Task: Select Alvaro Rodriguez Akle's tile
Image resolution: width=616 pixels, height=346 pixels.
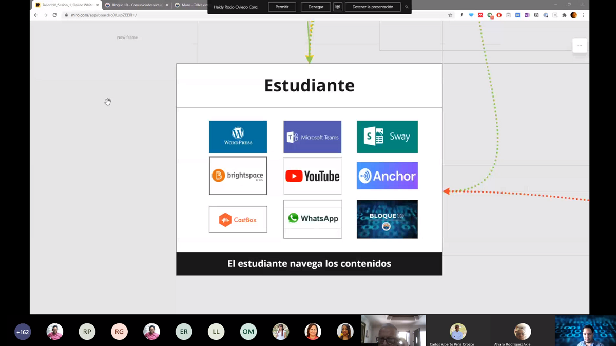Action: pos(523,331)
